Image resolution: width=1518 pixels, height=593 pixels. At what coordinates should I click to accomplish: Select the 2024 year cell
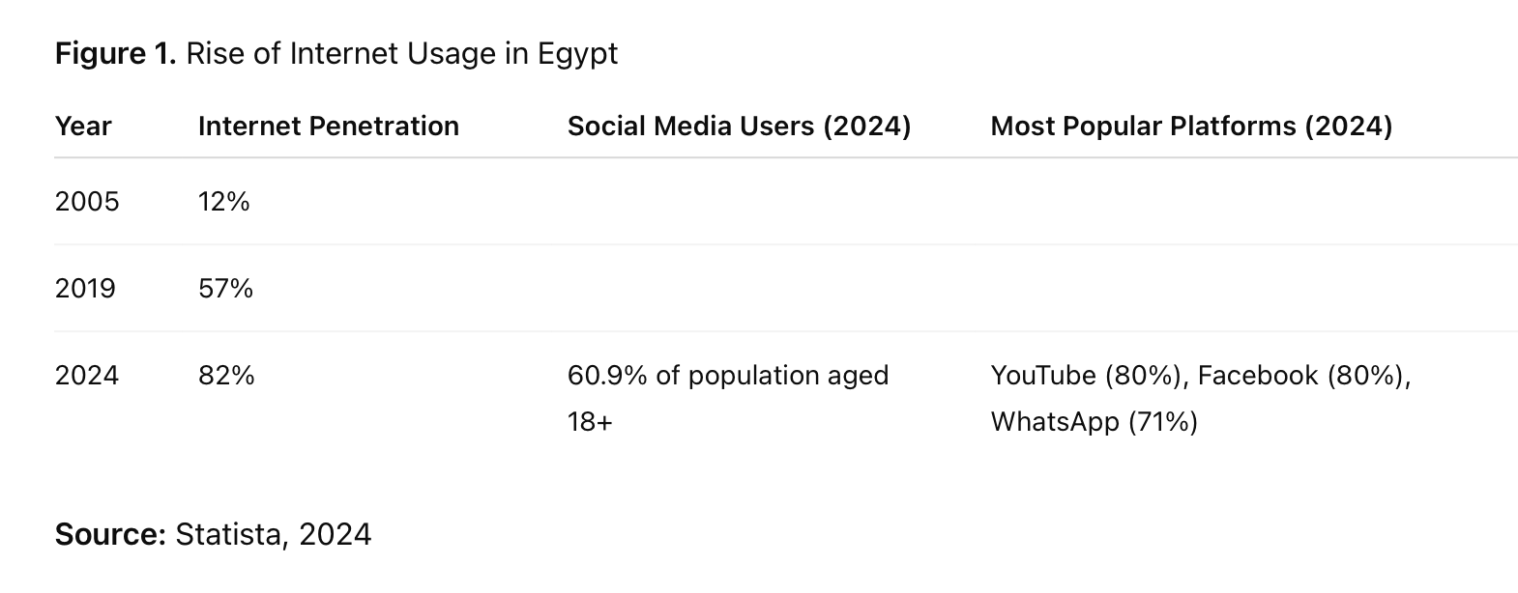tap(87, 375)
